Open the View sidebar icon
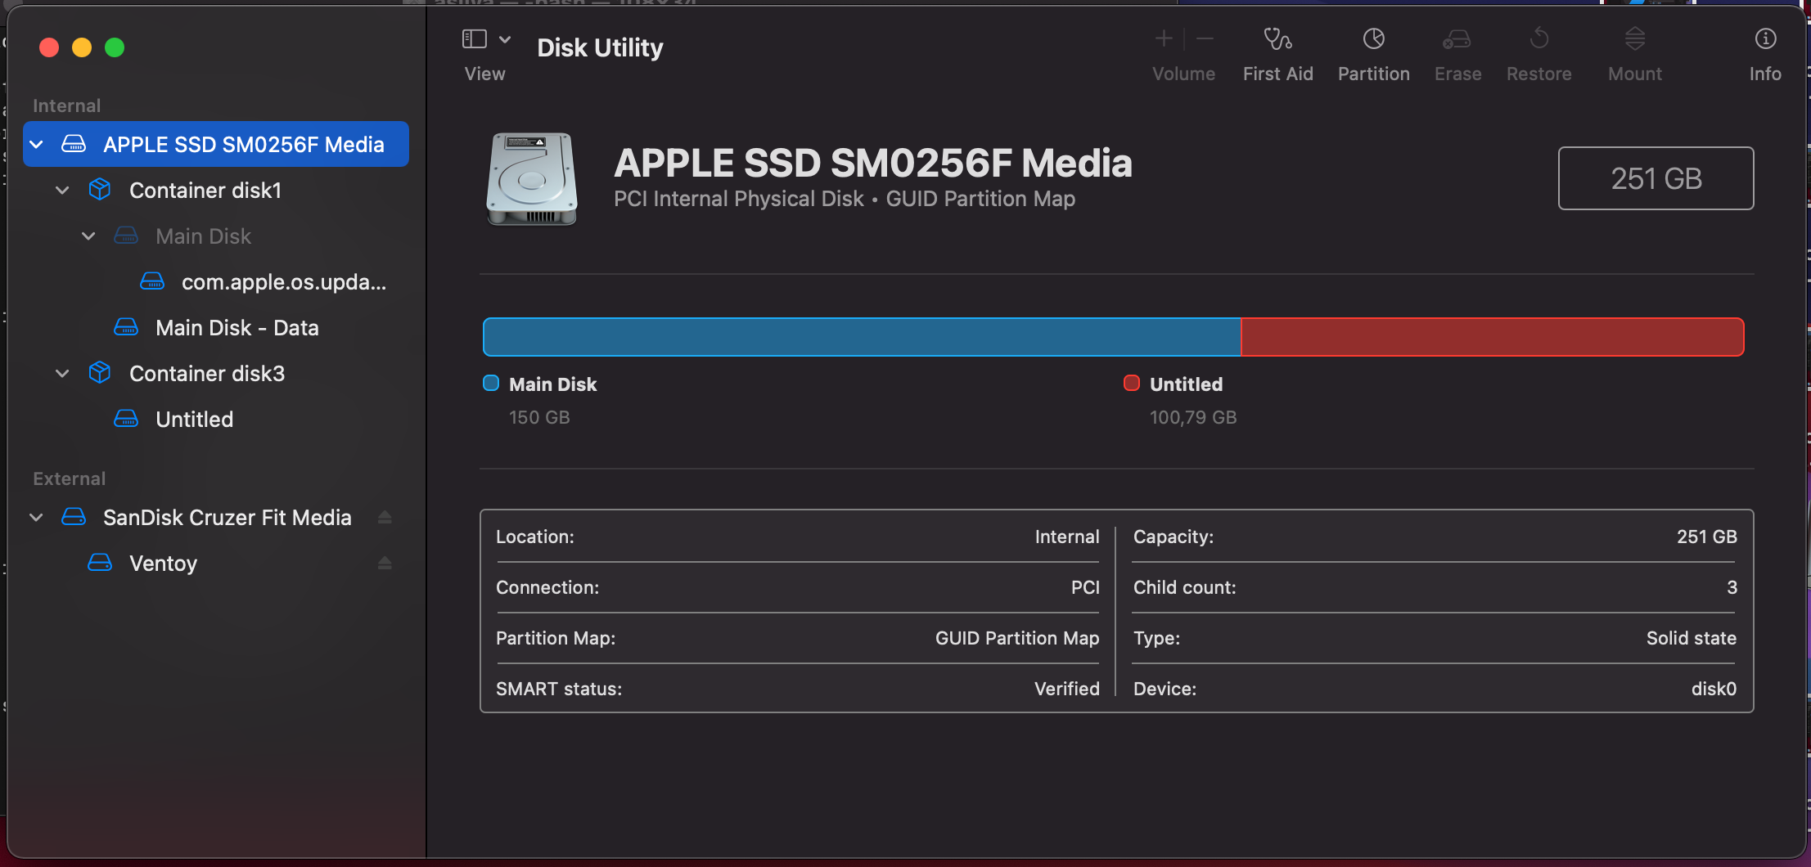Viewport: 1811px width, 867px height. [x=475, y=39]
